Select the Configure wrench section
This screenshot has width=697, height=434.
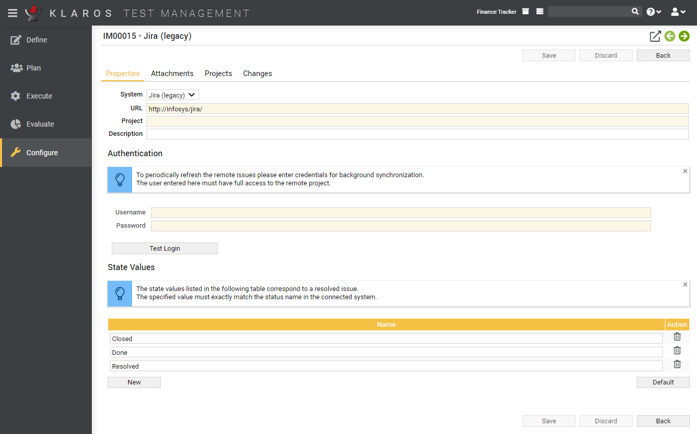pos(41,152)
